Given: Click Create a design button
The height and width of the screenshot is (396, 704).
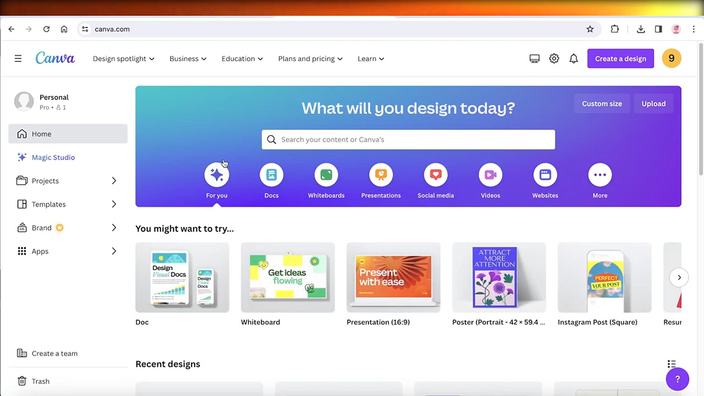Looking at the screenshot, I should click(620, 59).
